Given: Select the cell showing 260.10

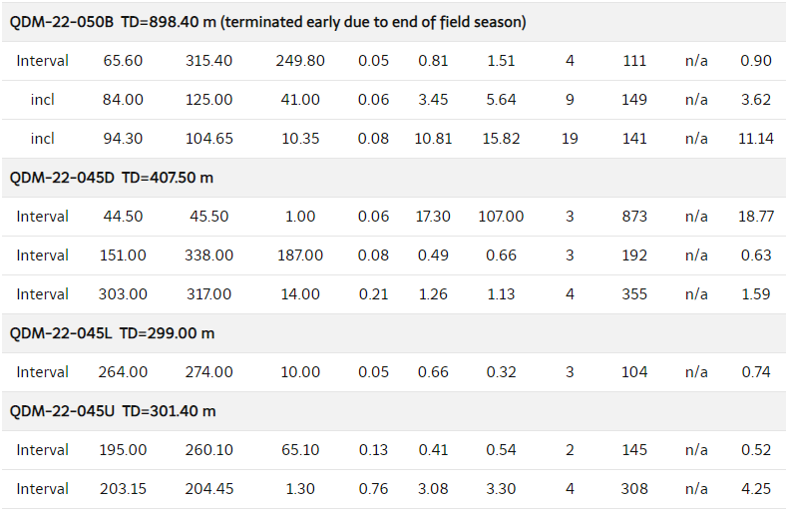Looking at the screenshot, I should pyautogui.click(x=208, y=450).
